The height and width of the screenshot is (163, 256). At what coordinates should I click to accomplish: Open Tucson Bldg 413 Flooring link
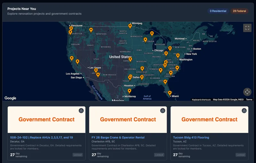point(191,137)
